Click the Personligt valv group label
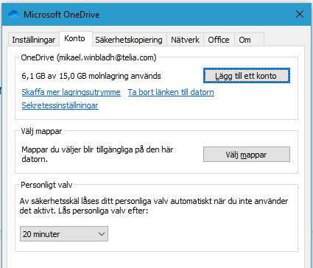 point(46,185)
